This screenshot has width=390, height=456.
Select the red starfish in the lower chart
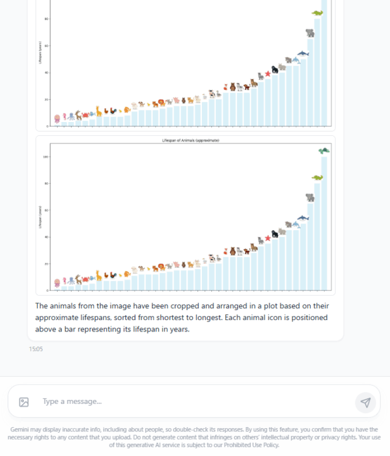[268, 238]
